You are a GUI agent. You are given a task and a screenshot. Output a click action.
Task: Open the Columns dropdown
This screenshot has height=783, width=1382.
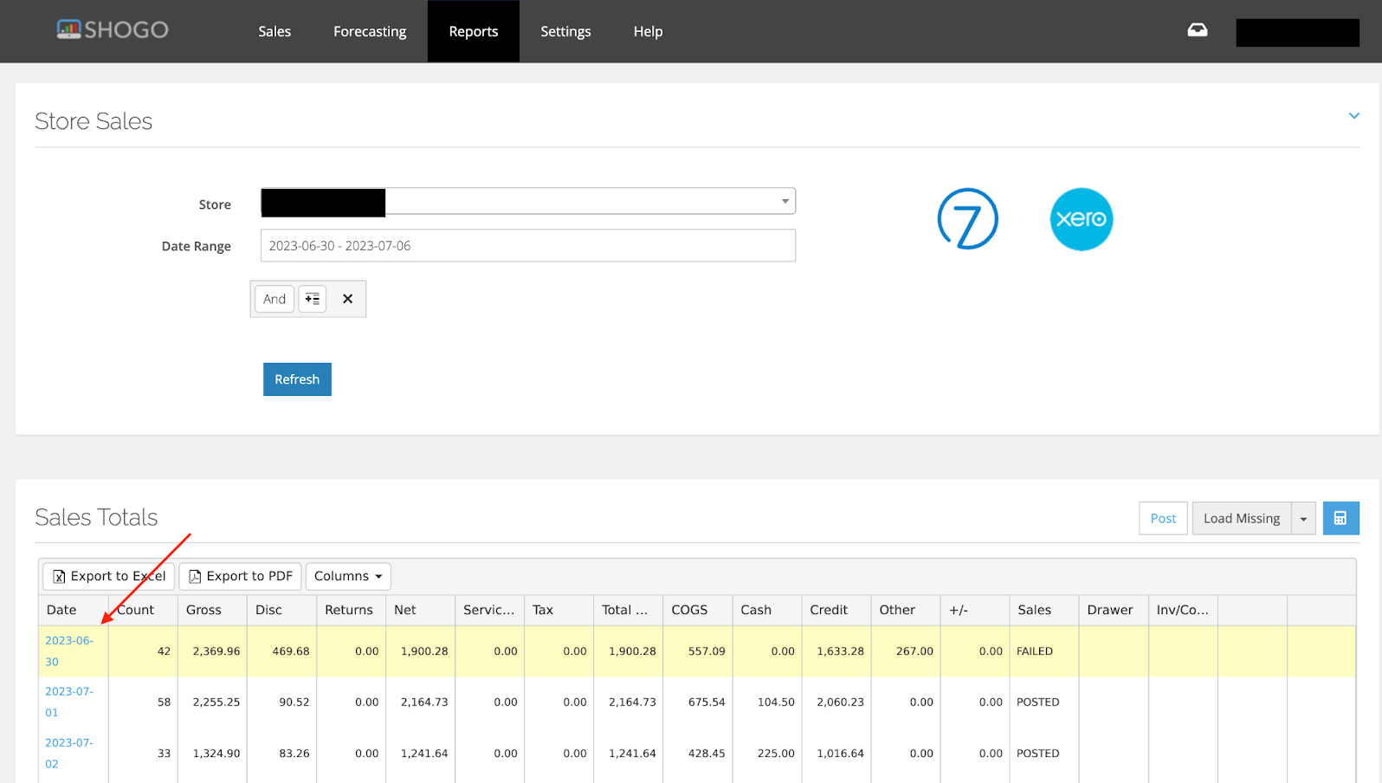348,576
